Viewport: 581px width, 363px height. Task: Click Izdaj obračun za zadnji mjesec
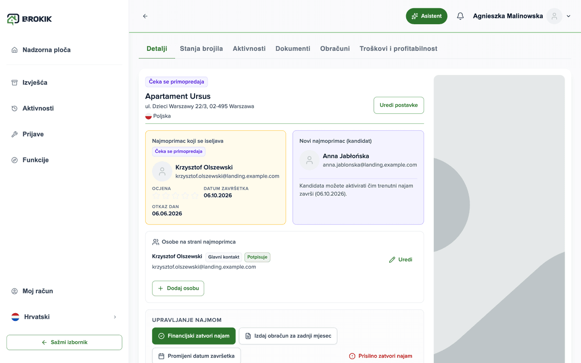[288, 336]
